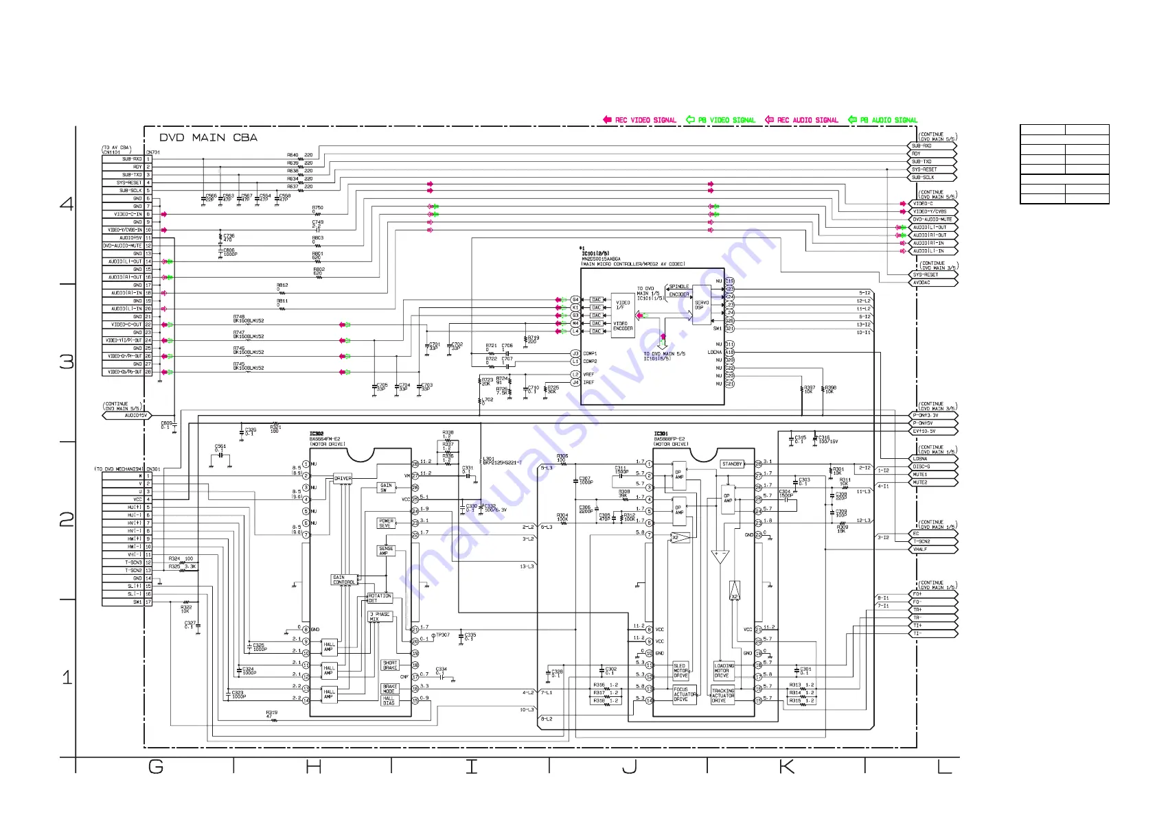Click capacitor C316 100/16V label

click(x=827, y=440)
